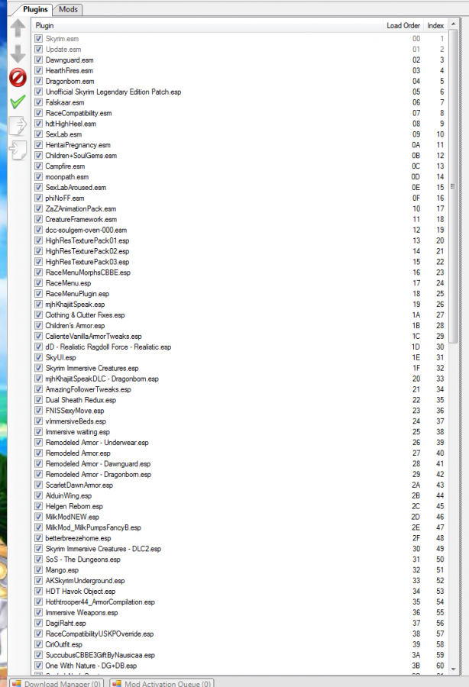Disable Campfire.esm checkbox
This screenshot has height=687, width=469.
point(38,166)
